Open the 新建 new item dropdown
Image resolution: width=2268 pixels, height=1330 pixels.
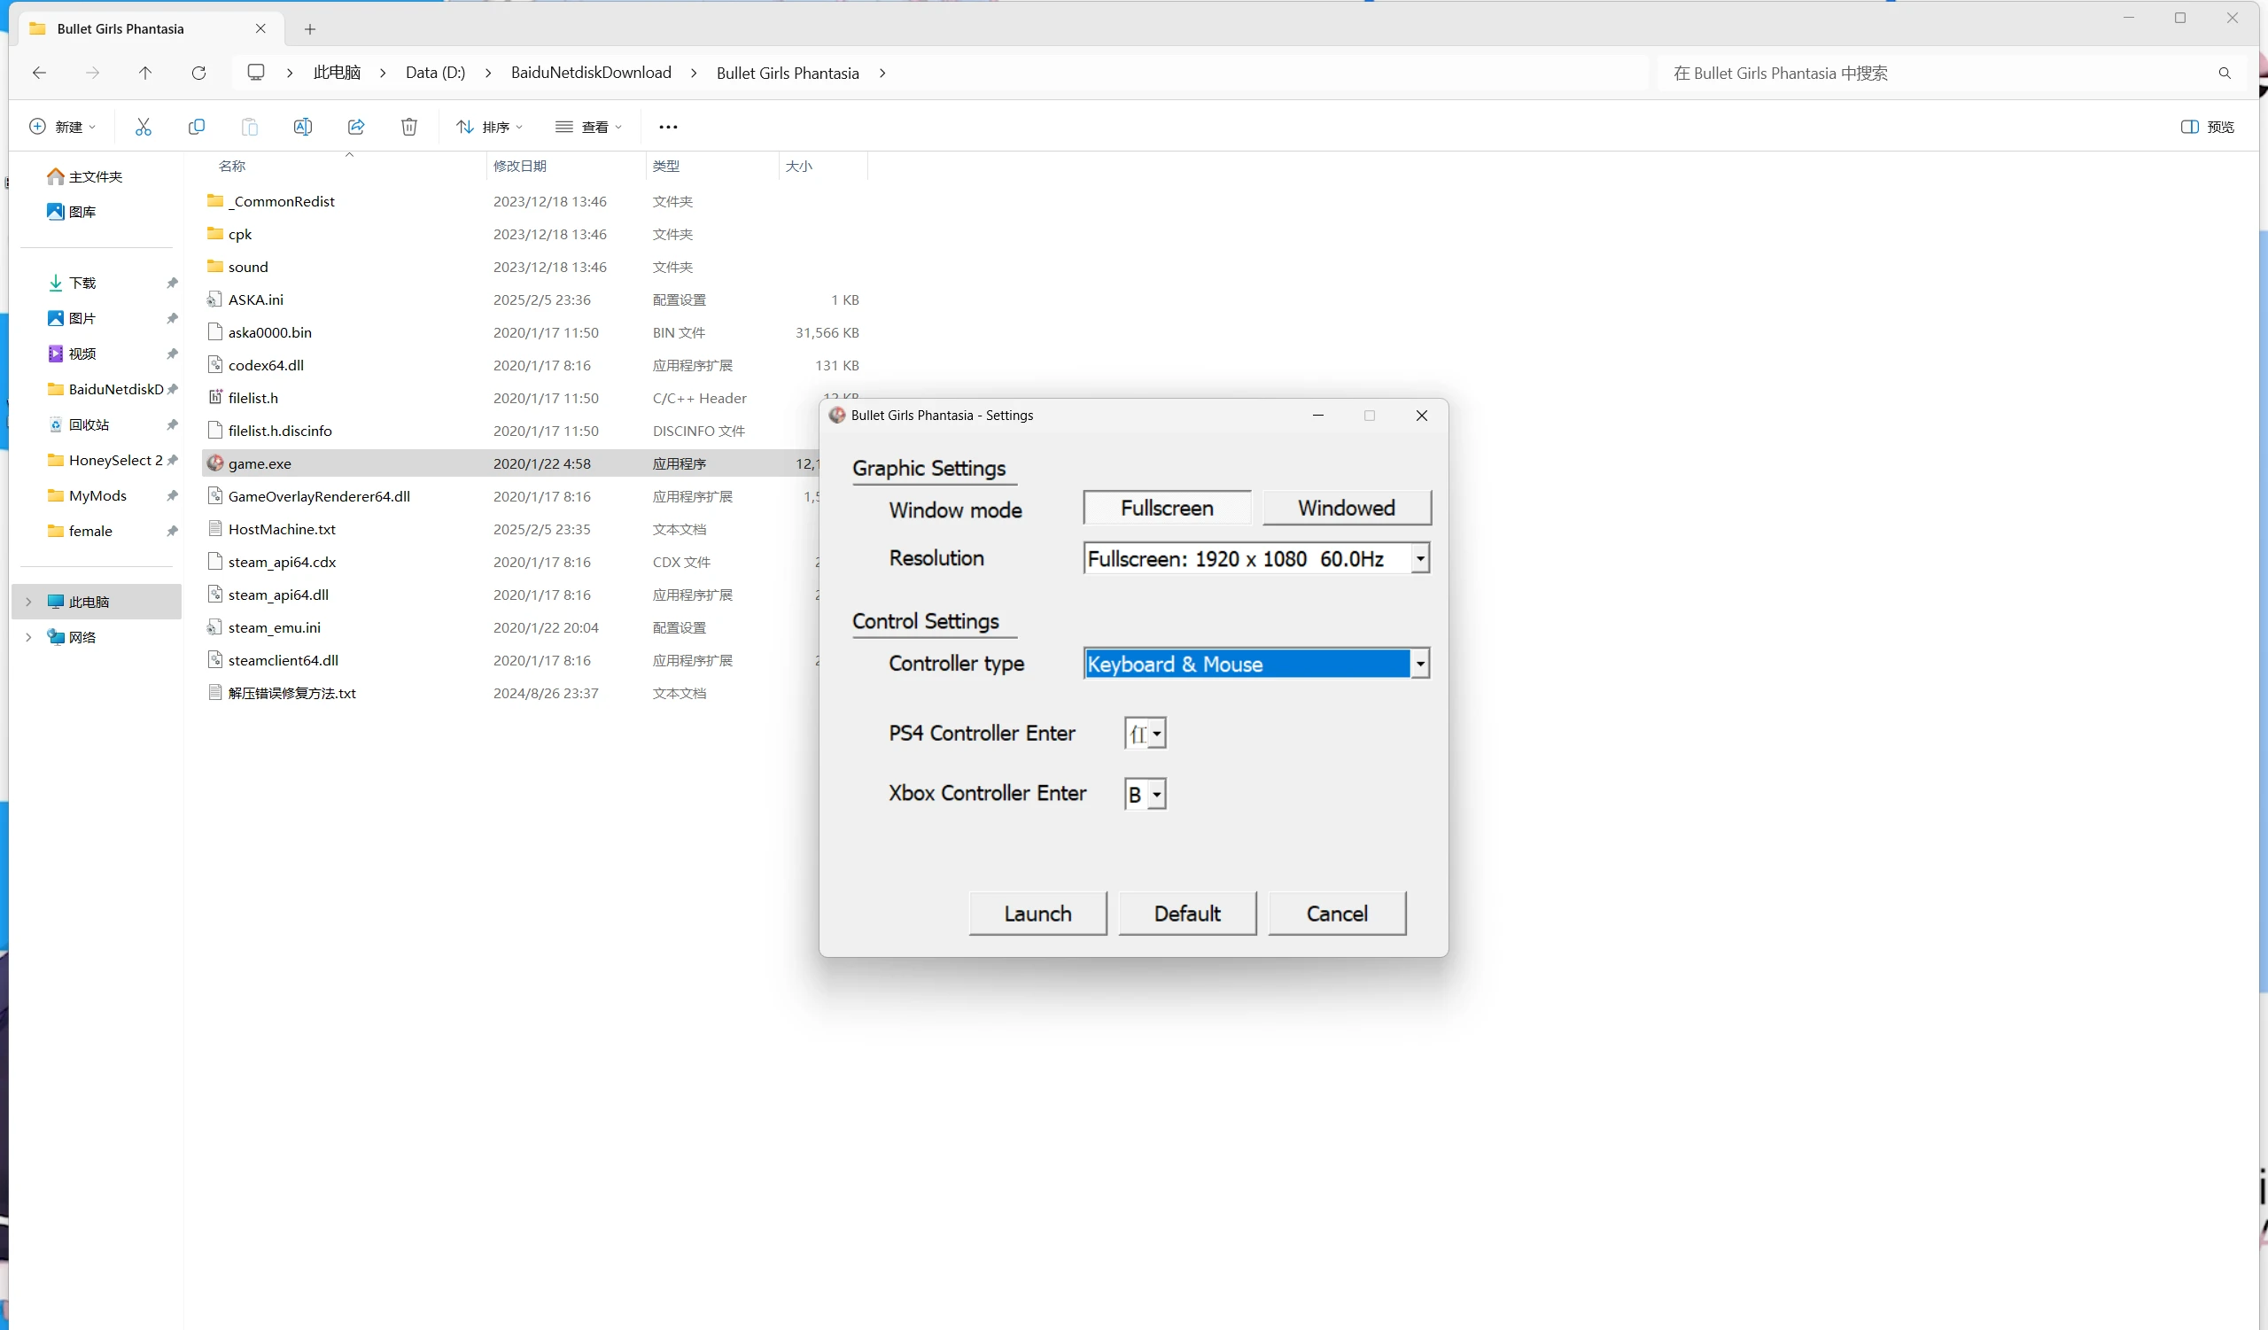(62, 127)
